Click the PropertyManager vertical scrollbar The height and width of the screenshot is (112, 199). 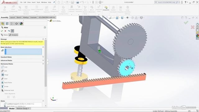tap(46, 63)
